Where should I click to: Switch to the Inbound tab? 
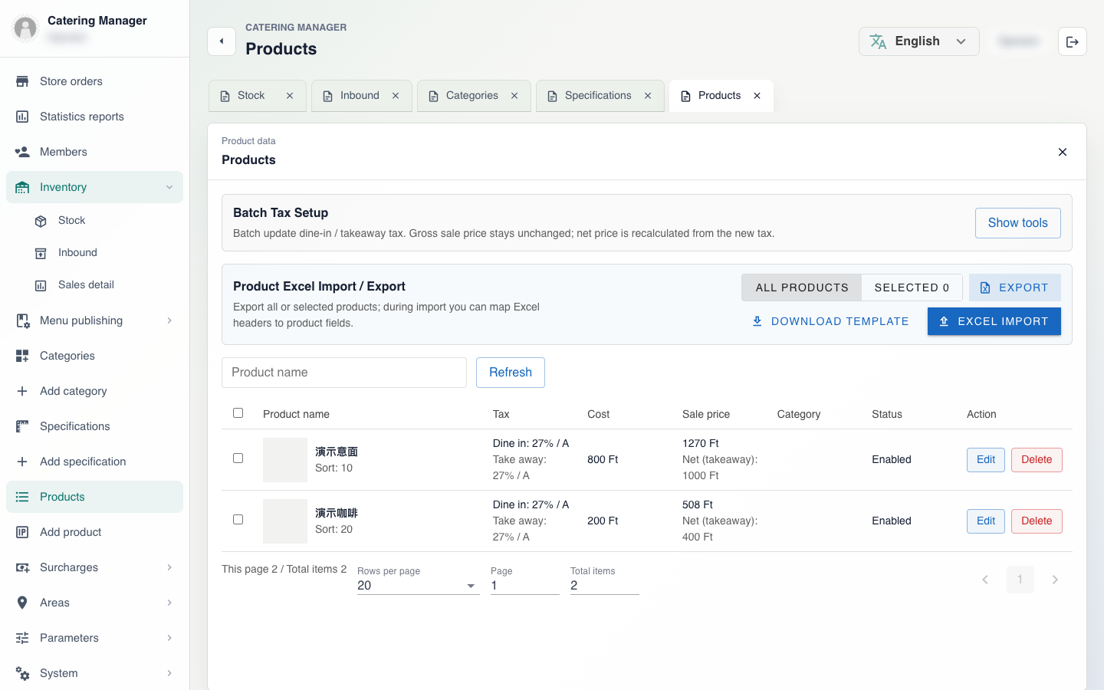tap(361, 96)
